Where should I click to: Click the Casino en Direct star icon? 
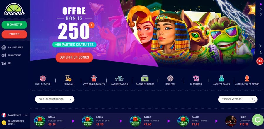pos(145,78)
